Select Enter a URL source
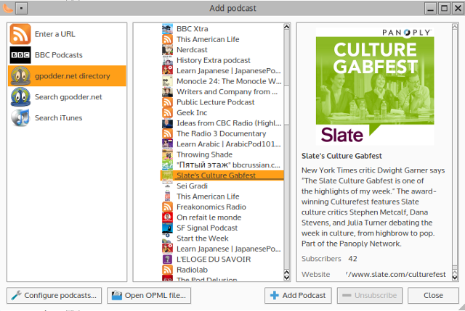Image resolution: width=465 pixels, height=311 pixels. click(67, 34)
